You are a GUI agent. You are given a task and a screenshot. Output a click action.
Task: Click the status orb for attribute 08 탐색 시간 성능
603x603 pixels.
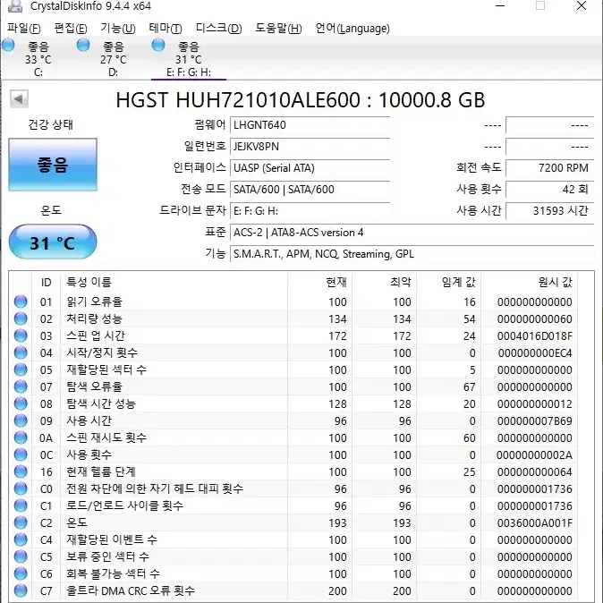(21, 403)
